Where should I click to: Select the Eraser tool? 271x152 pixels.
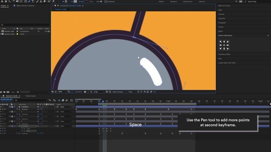[x=44, y=1]
